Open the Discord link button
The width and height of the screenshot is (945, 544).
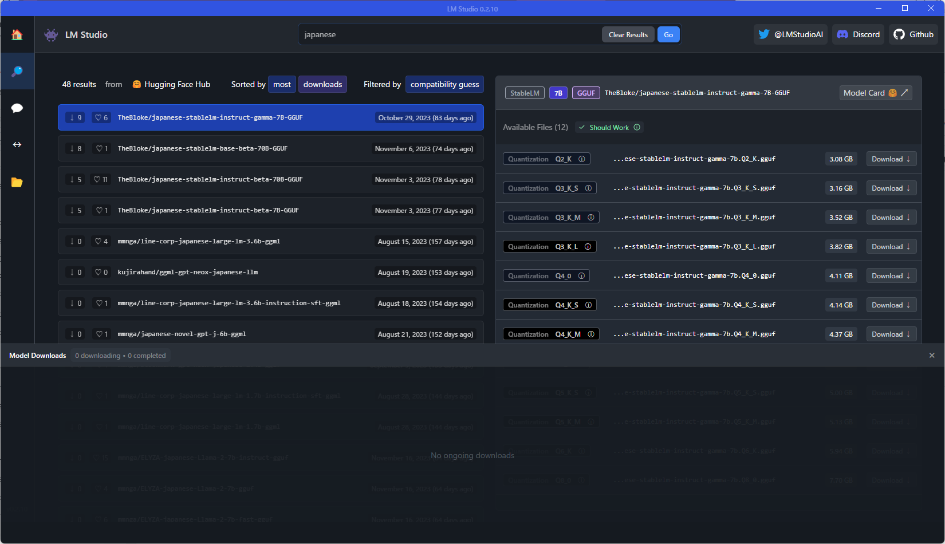(858, 34)
